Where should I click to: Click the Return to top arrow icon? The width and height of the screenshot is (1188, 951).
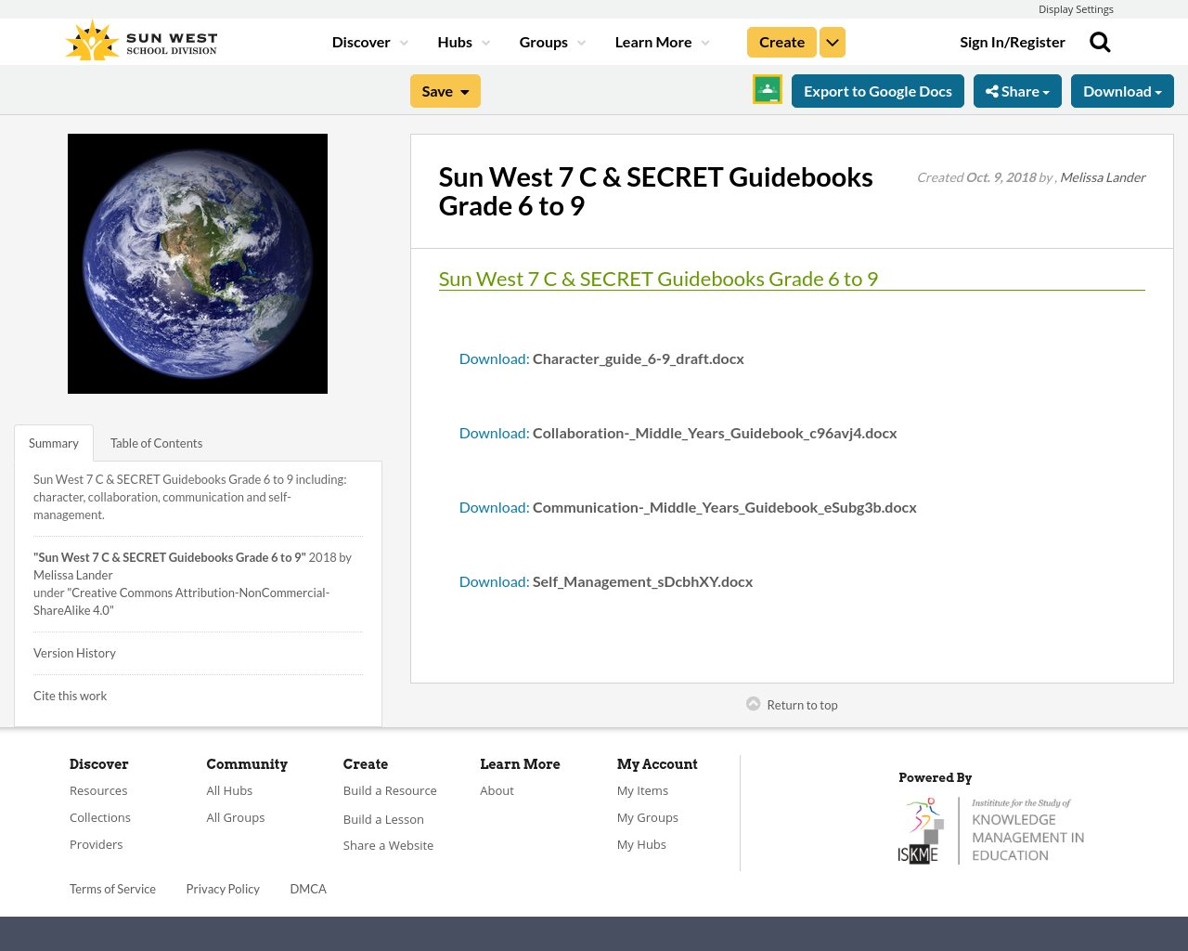point(753,703)
